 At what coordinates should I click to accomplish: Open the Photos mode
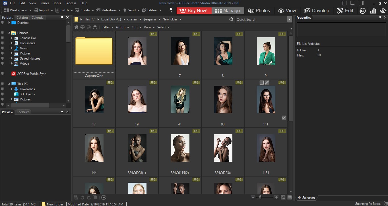click(x=259, y=10)
